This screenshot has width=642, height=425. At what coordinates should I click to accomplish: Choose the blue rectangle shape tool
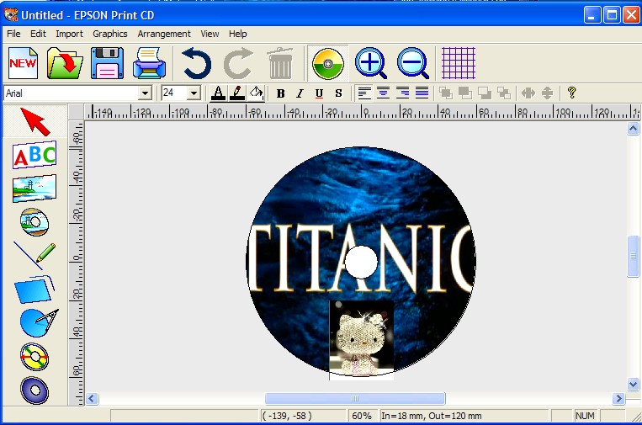click(x=34, y=289)
